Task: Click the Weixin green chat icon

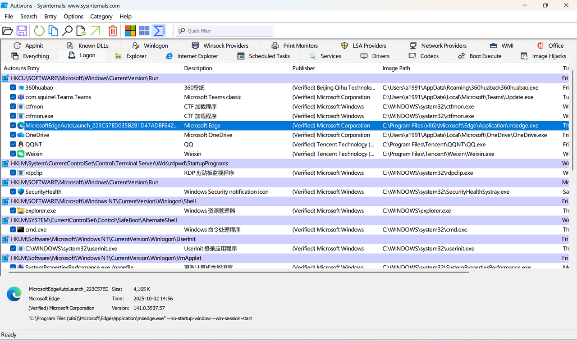Action: [21, 154]
